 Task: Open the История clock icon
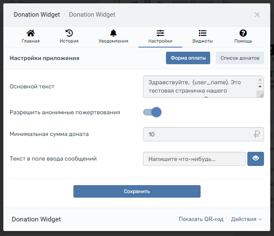pos(69,33)
